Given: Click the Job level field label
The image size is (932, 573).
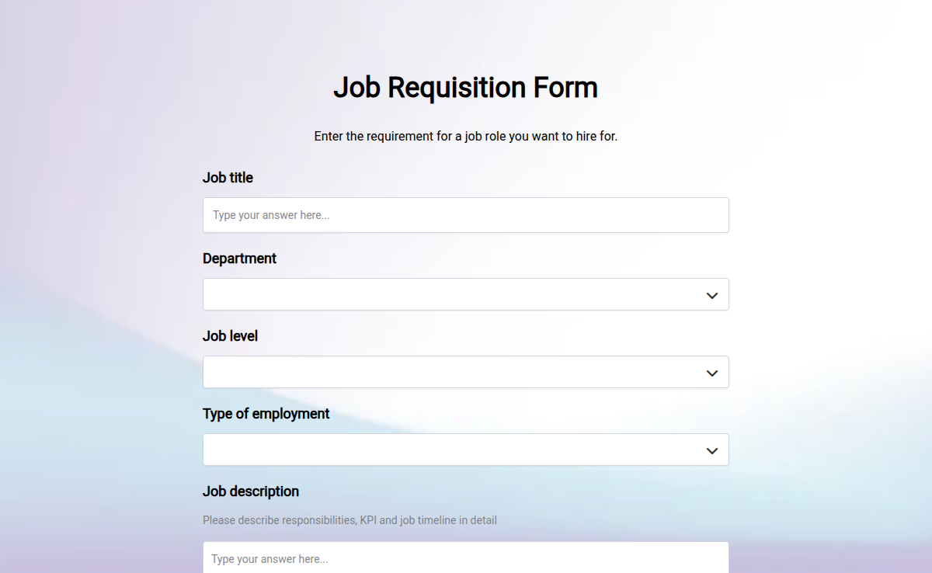Looking at the screenshot, I should (x=230, y=336).
